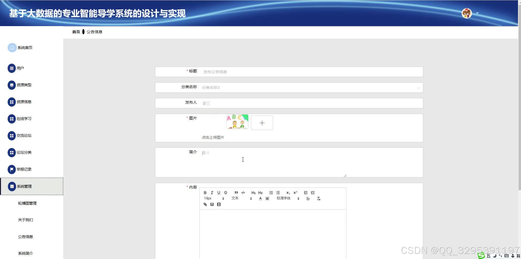Select the 举报记录 flag icon in sidebar
Image resolution: width=521 pixels, height=259 pixels.
point(12,169)
